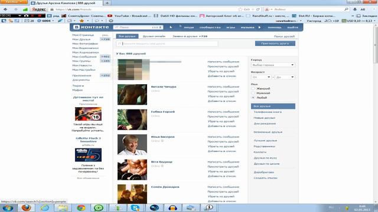Click the Пригласить друга button
378x212 pixels.
click(x=275, y=44)
